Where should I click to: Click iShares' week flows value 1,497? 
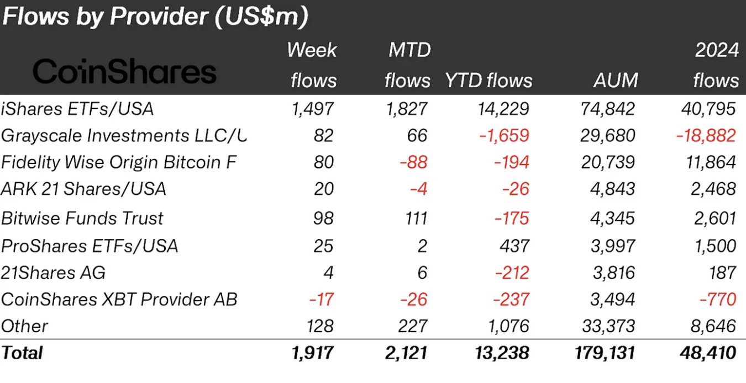click(313, 109)
